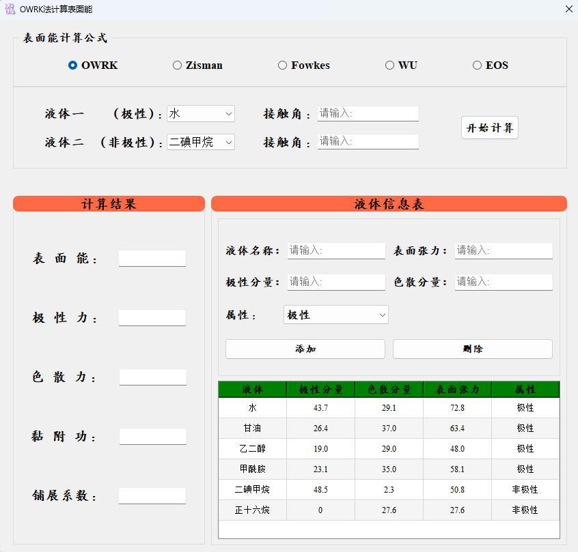The height and width of the screenshot is (552, 578).
Task: Click the 液体 column header
Action: coord(253,390)
